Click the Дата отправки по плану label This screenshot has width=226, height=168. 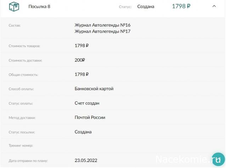28,161
